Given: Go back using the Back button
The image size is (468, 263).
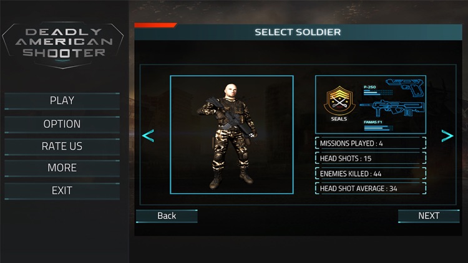Looking at the screenshot, I should [x=167, y=216].
